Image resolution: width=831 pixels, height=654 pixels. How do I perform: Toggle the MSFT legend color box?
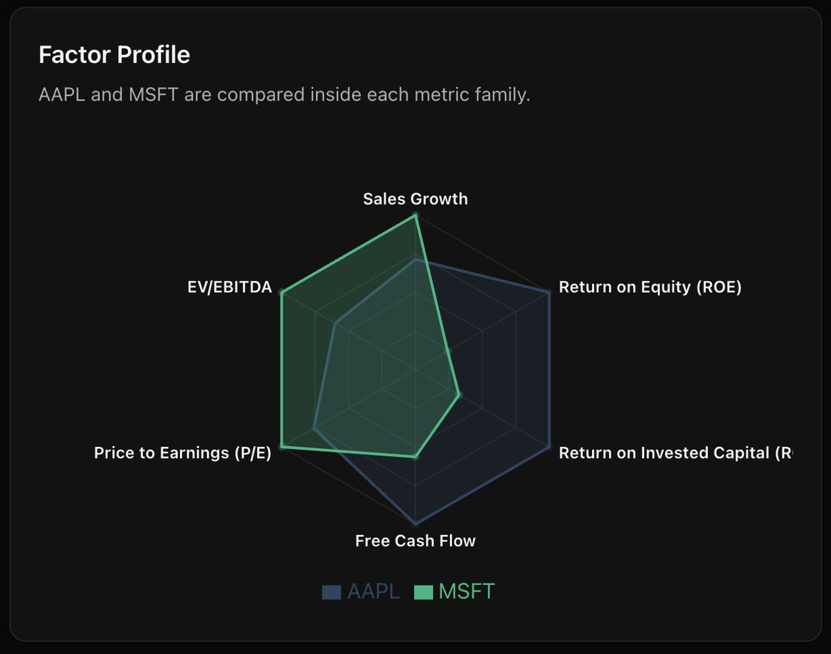point(423,592)
